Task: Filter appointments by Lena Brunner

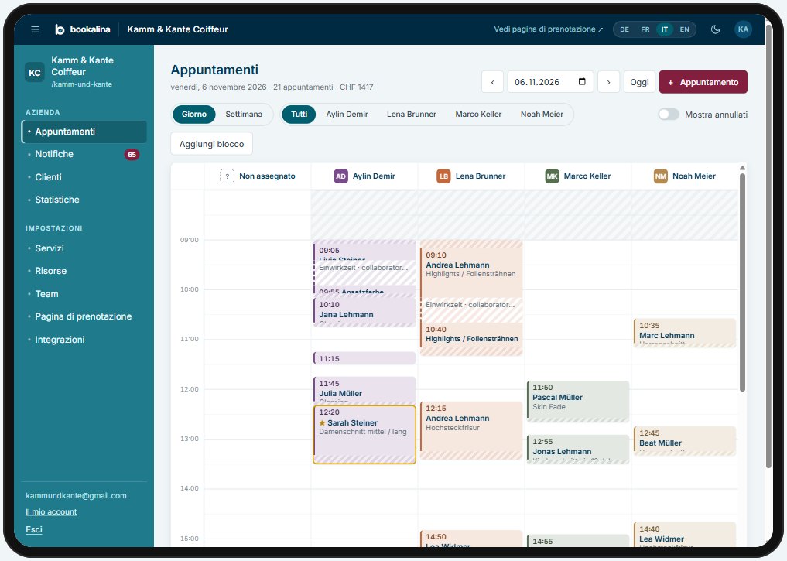Action: (412, 115)
